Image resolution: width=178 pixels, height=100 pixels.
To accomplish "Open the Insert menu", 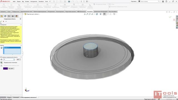I will point(27,1).
